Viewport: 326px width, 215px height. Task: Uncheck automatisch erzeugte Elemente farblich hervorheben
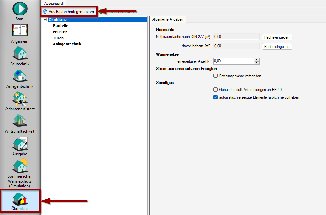pyautogui.click(x=216, y=97)
